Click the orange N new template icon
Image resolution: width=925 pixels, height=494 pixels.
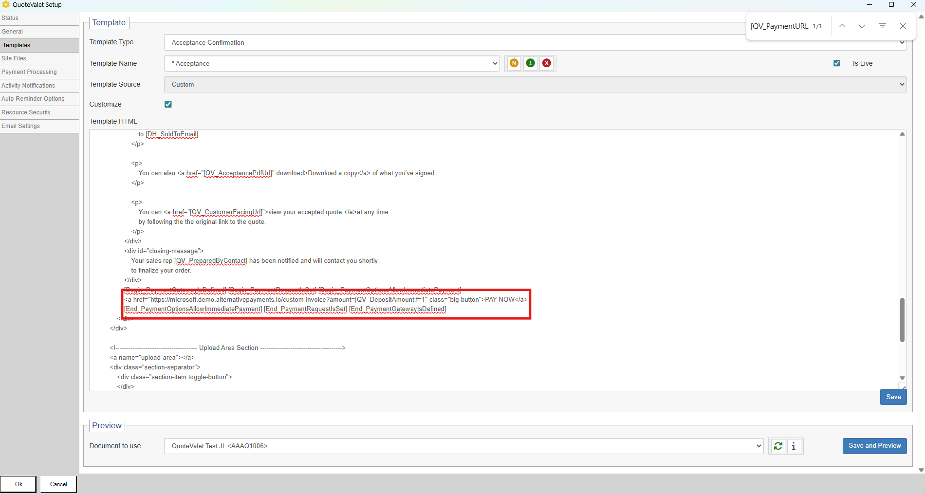(514, 63)
